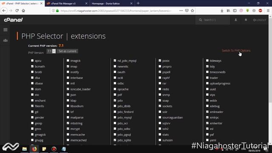The image size is (272, 153).
Task: Enable the memcached extension
Action: coord(68,140)
